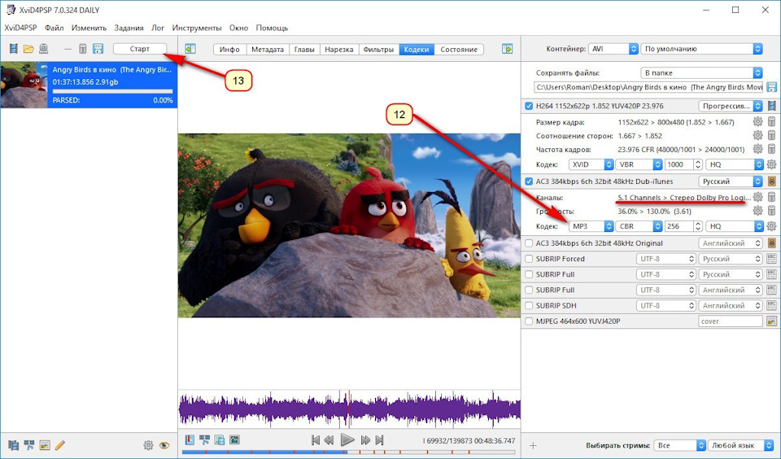Click the play button under preview
This screenshot has height=459, width=781.
pyautogui.click(x=347, y=440)
